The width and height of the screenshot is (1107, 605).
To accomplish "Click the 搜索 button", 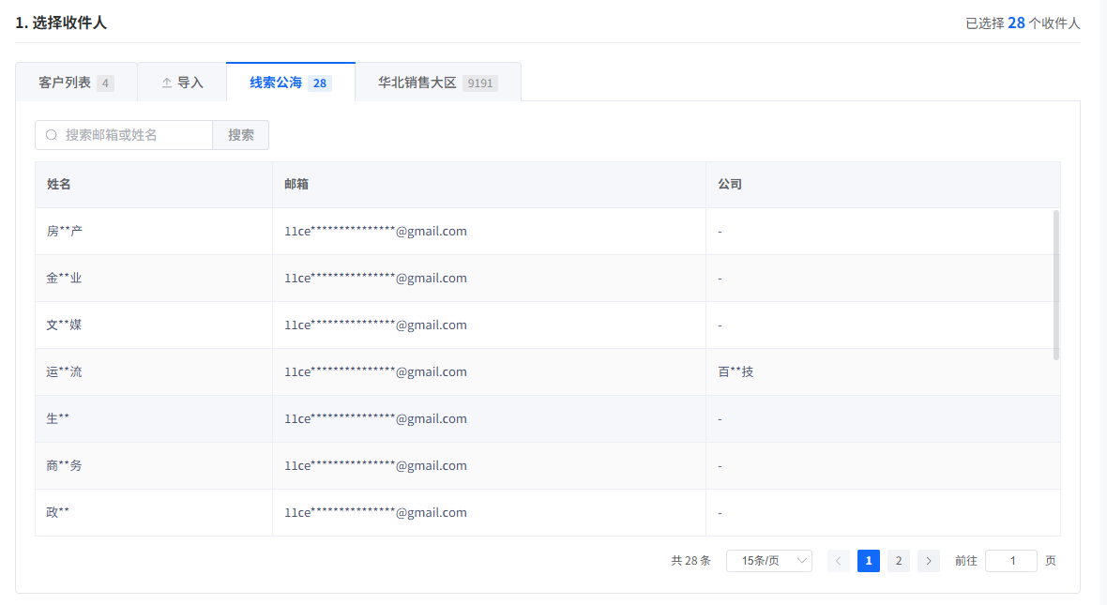I will pos(241,135).
